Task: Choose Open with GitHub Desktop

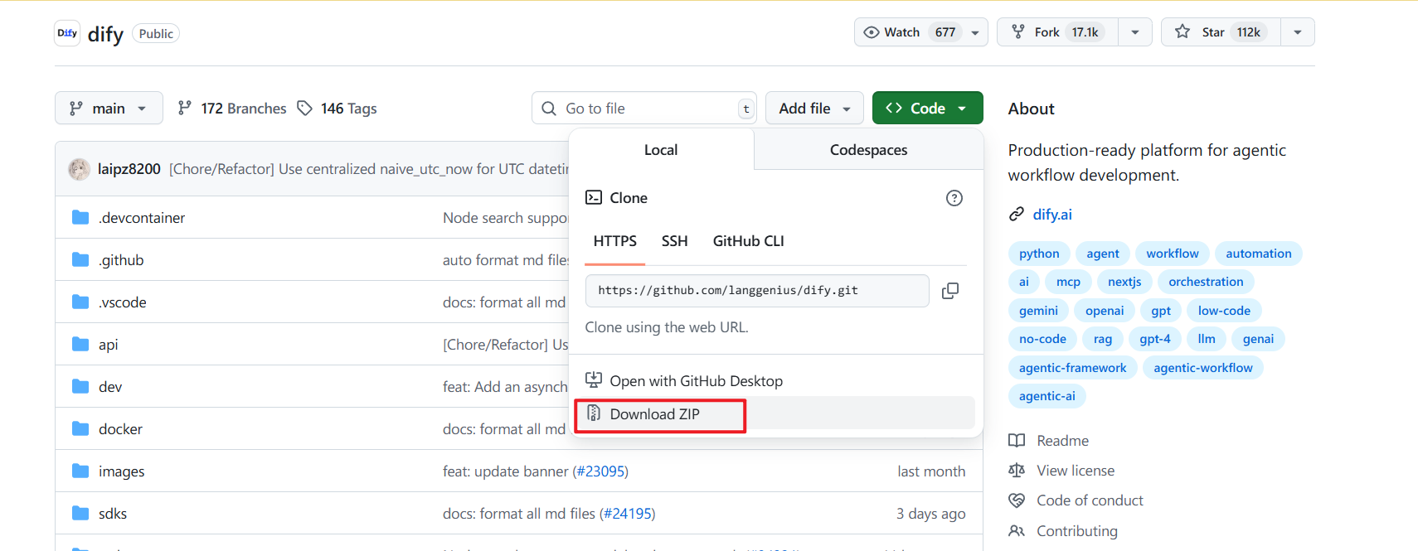Action: 775,380
